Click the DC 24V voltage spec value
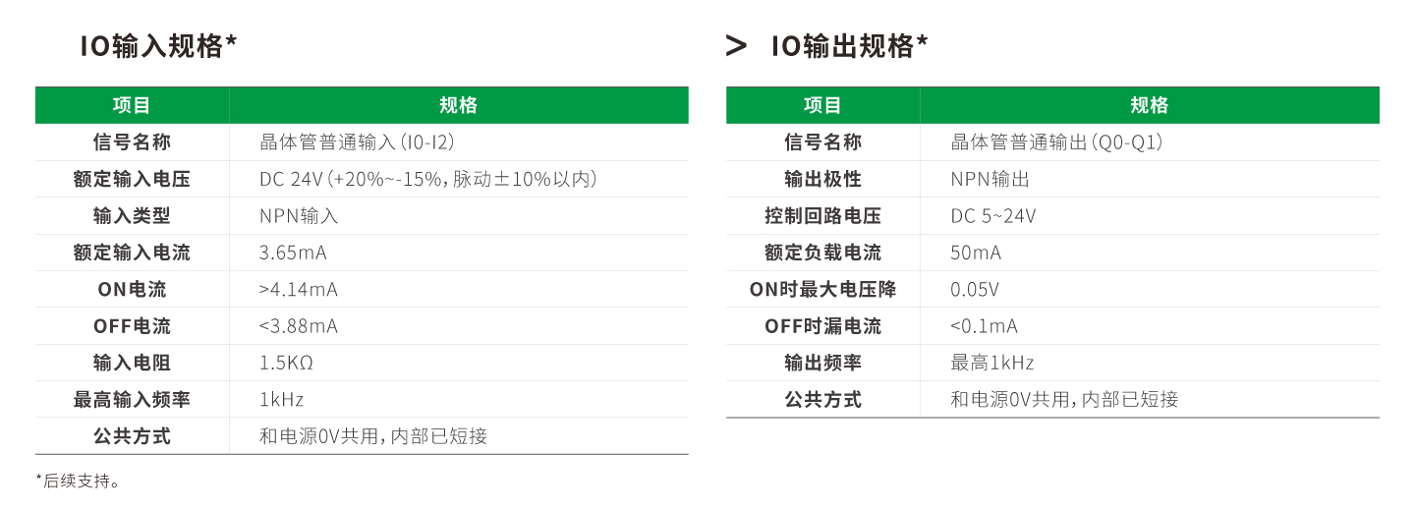 click(427, 179)
